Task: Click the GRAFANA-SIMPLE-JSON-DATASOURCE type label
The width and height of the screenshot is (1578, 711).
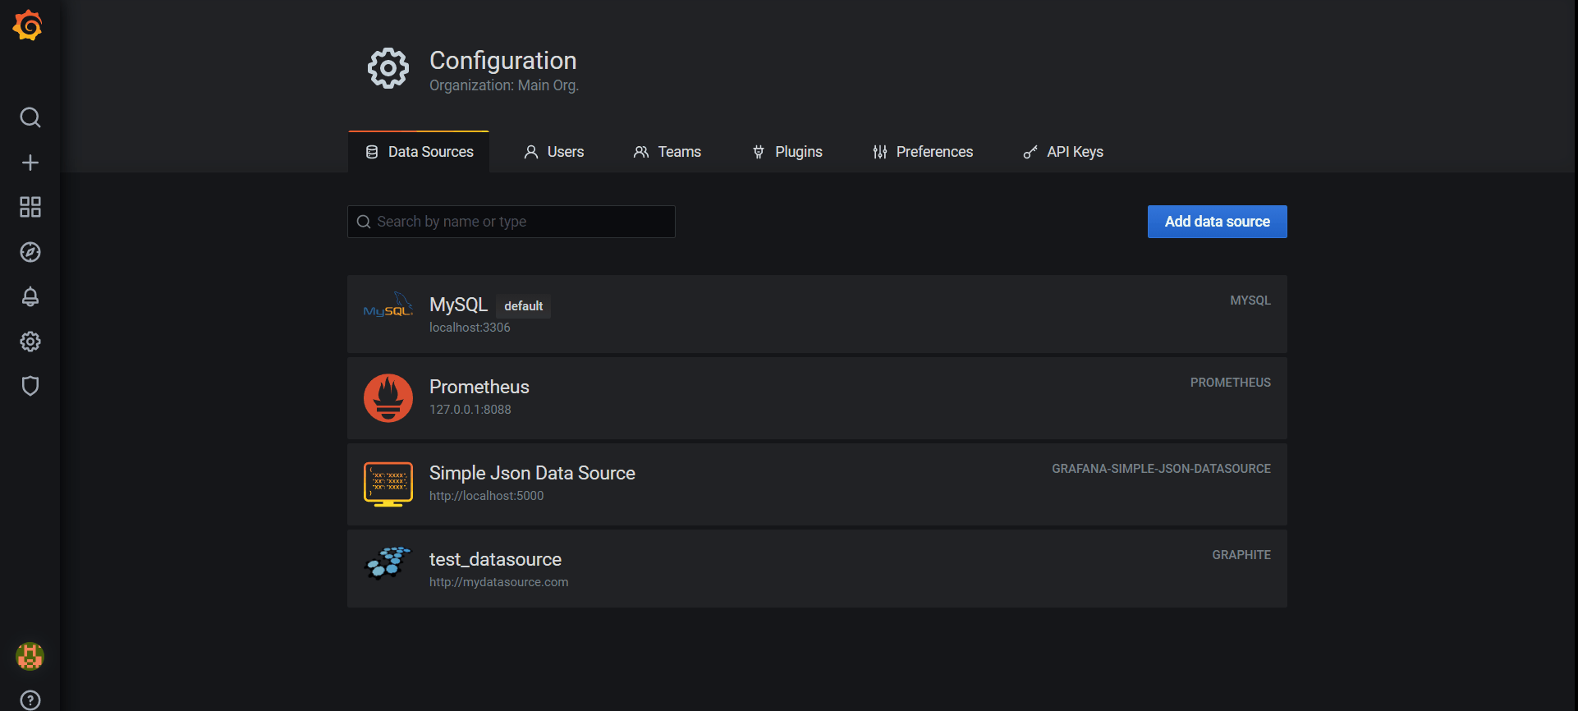Action: coord(1162,469)
